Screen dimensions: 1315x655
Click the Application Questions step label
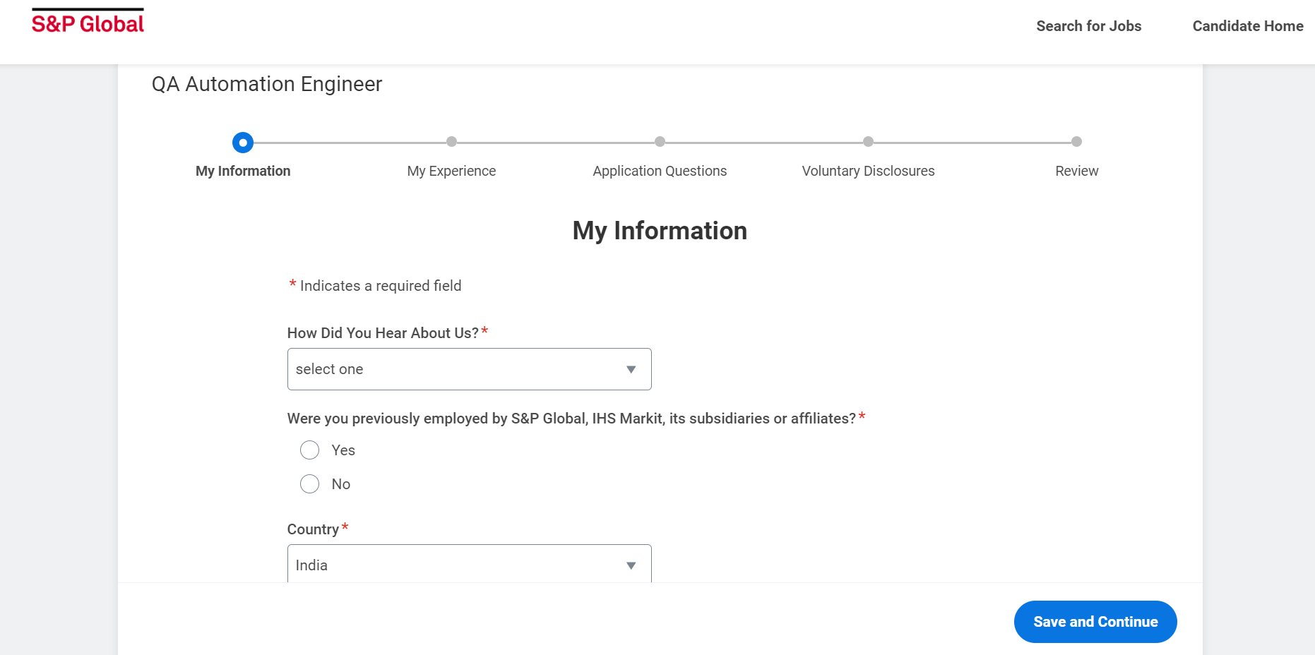pos(660,171)
